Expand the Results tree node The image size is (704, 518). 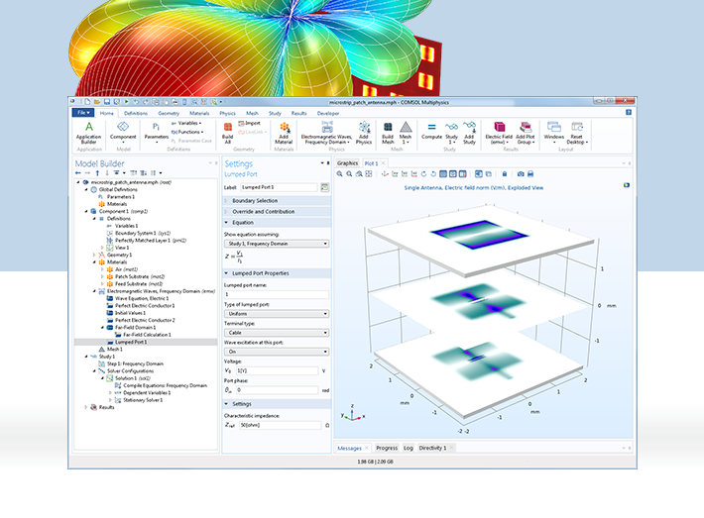[85, 407]
